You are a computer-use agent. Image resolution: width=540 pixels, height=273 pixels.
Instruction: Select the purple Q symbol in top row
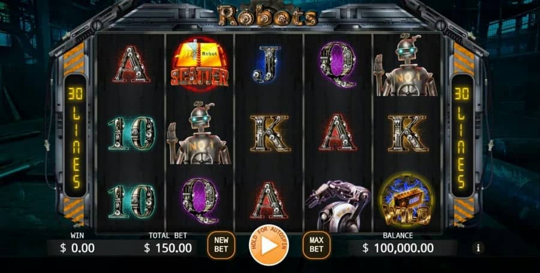(337, 64)
